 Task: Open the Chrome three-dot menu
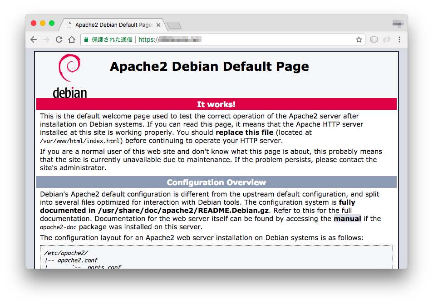(399, 39)
